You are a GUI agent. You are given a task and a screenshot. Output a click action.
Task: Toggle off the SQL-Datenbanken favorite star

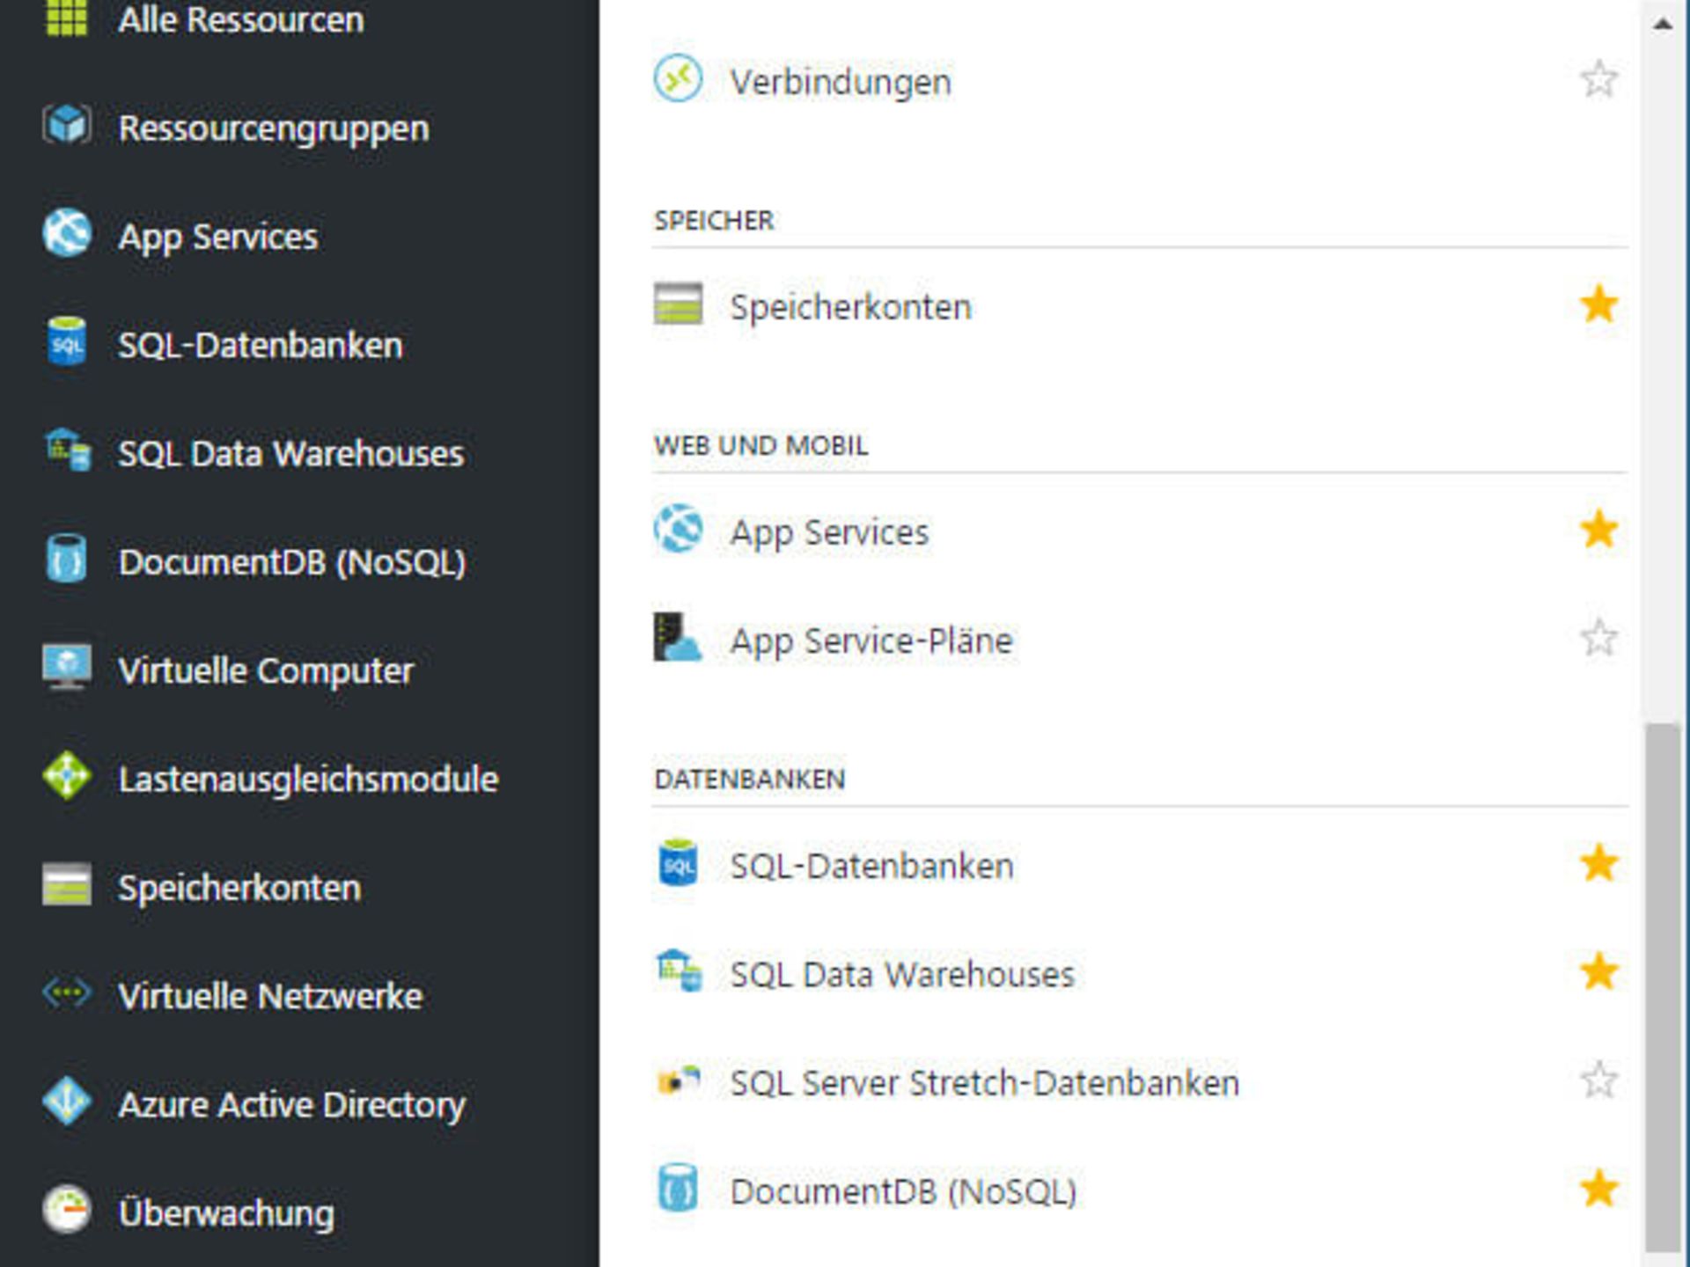1599,864
